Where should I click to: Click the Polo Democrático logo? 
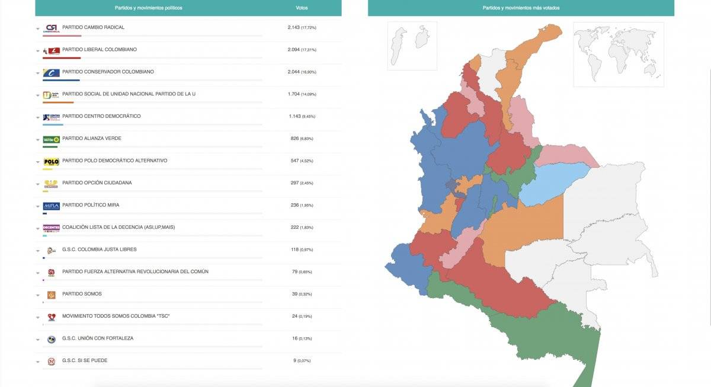(x=52, y=161)
